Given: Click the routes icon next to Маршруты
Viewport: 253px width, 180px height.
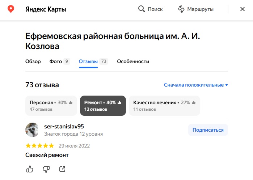Looking at the screenshot, I should click(x=181, y=9).
